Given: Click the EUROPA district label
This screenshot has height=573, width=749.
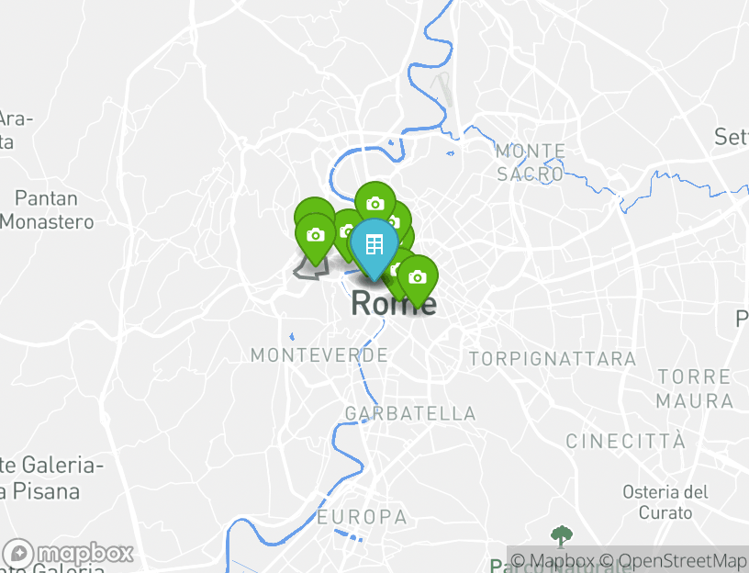Looking at the screenshot, I should point(362,517).
